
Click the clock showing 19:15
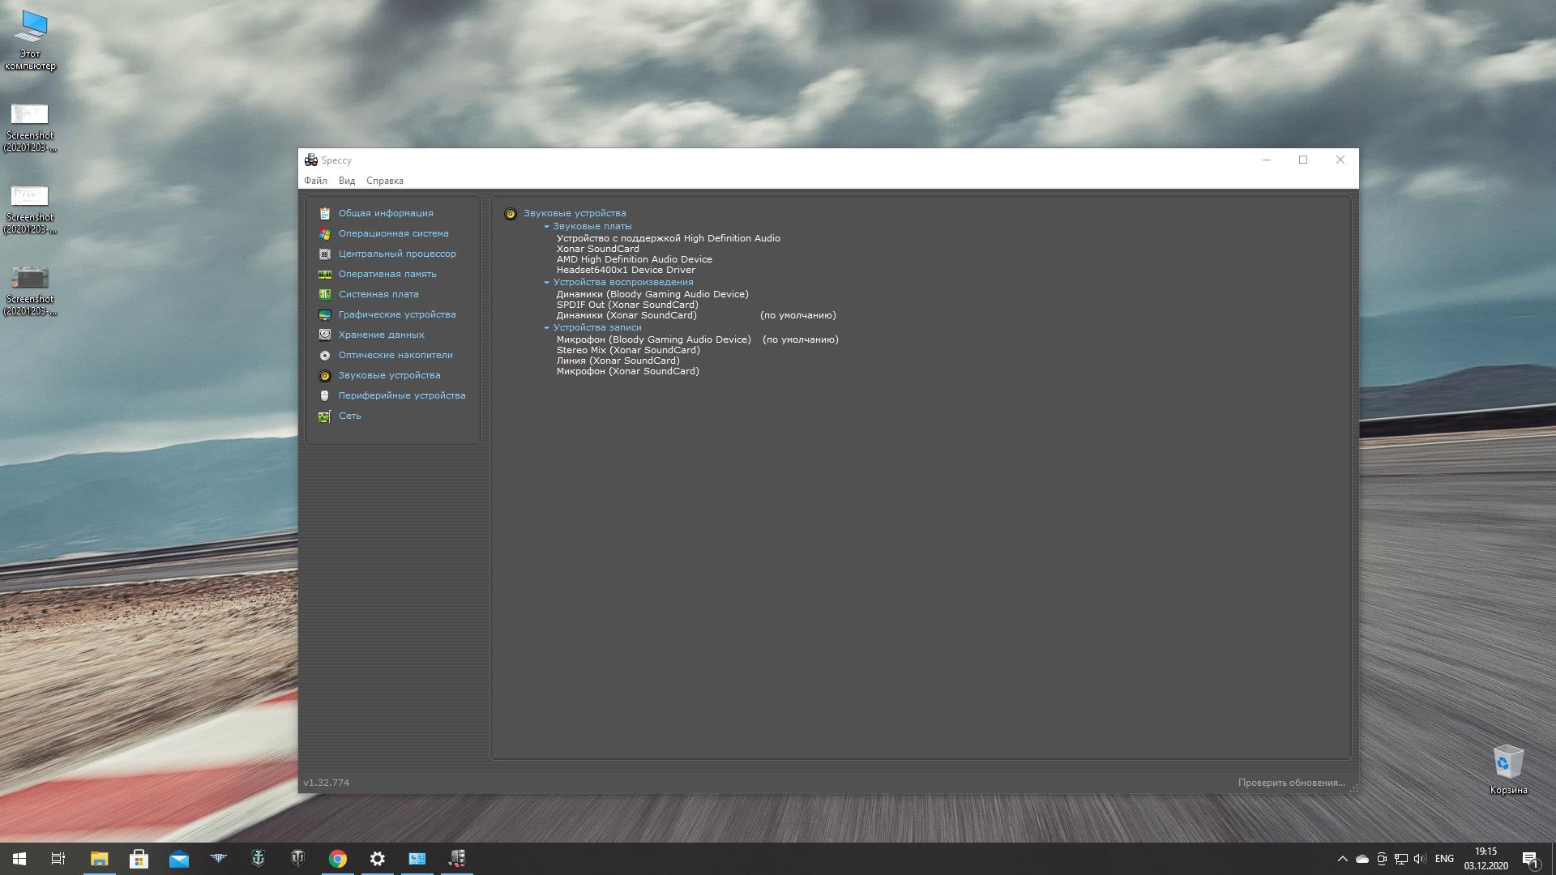click(1485, 852)
